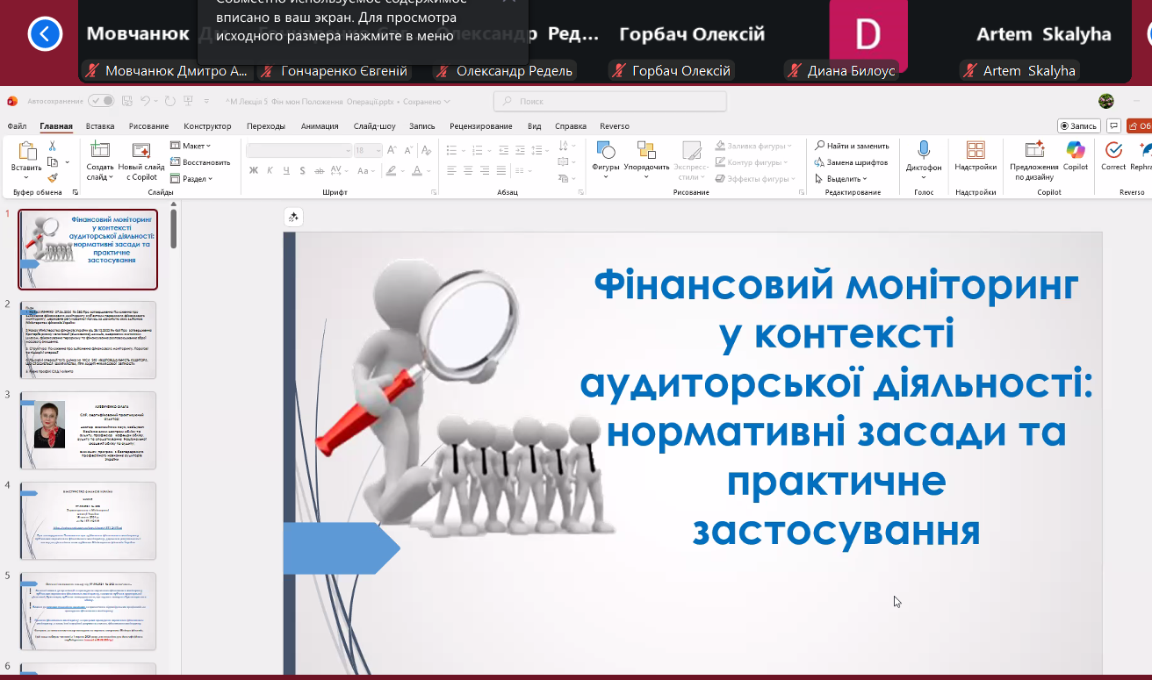Open Copilot from the ribbon
This screenshot has height=680, width=1152.
click(1075, 154)
